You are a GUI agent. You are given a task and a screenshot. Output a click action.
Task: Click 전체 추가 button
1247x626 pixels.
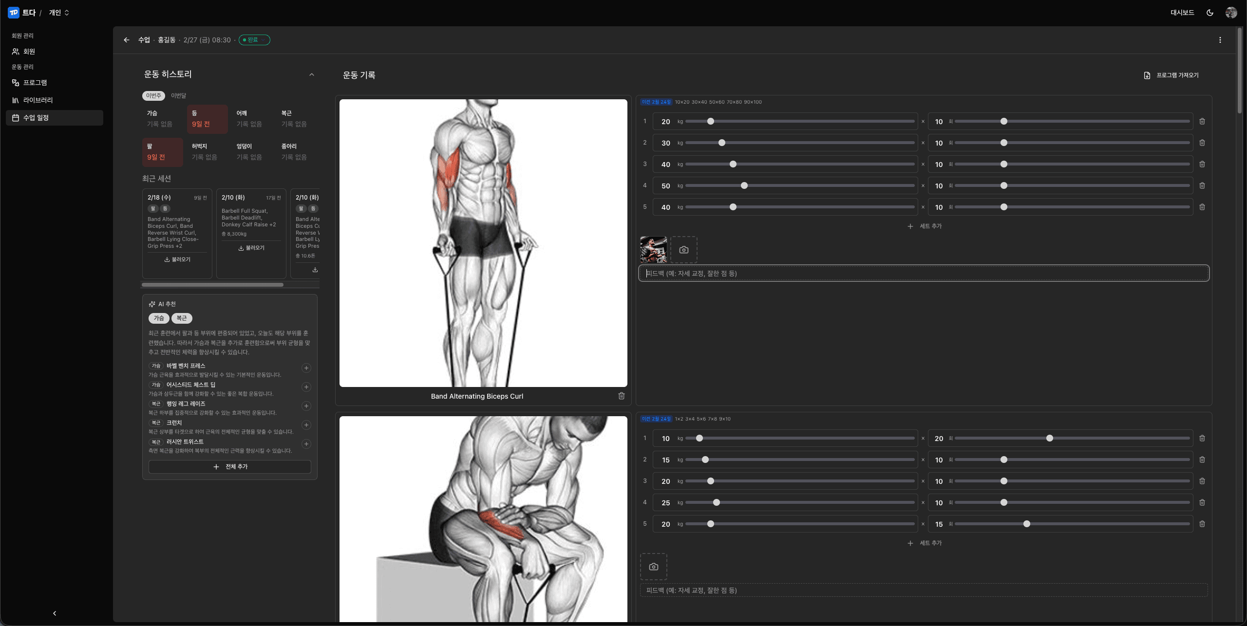[x=230, y=466]
